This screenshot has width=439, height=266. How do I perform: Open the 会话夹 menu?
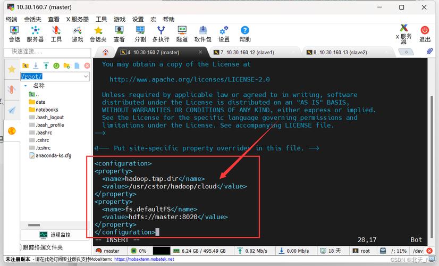(32, 19)
